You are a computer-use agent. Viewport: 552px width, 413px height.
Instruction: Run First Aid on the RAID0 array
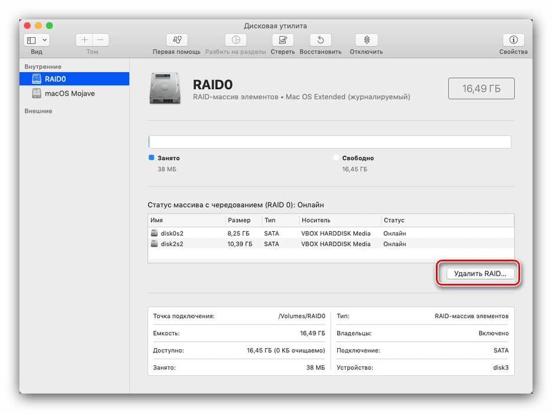tap(177, 40)
